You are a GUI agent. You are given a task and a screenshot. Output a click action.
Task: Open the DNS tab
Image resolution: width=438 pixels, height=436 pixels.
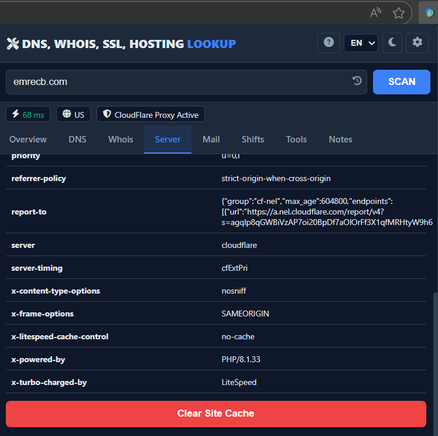(x=77, y=139)
